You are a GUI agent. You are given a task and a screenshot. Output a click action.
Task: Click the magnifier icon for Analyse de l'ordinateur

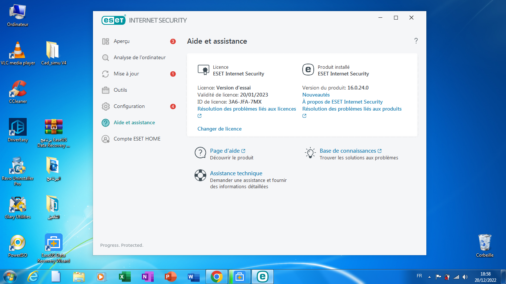(106, 58)
